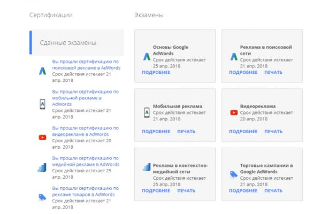Click ПОДРОБНЕЕ on Видеореклама card
The width and height of the screenshot is (321, 214).
[243, 132]
